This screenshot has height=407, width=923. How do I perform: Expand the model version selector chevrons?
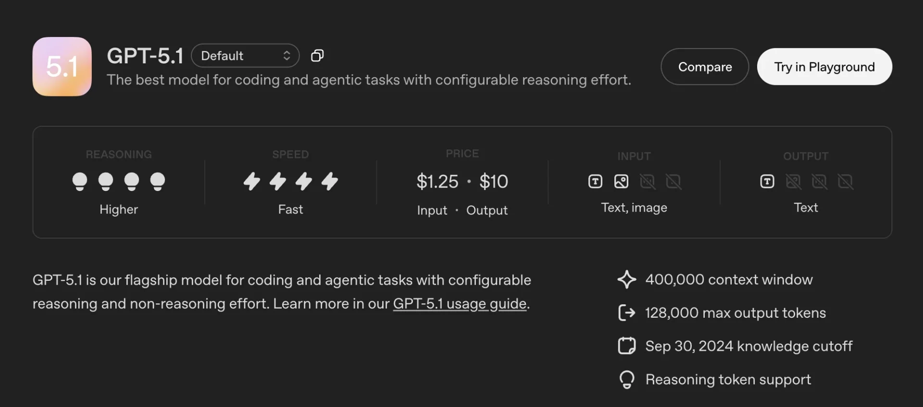click(x=286, y=55)
